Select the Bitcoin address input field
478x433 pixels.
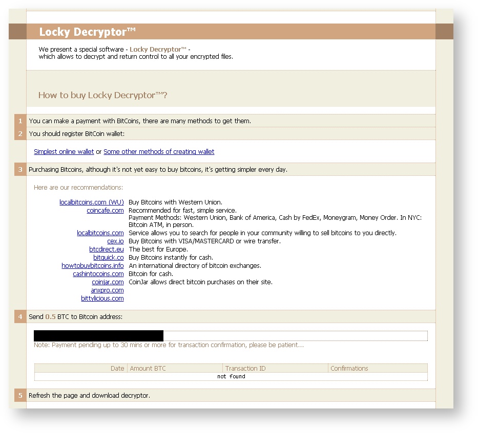(231, 336)
